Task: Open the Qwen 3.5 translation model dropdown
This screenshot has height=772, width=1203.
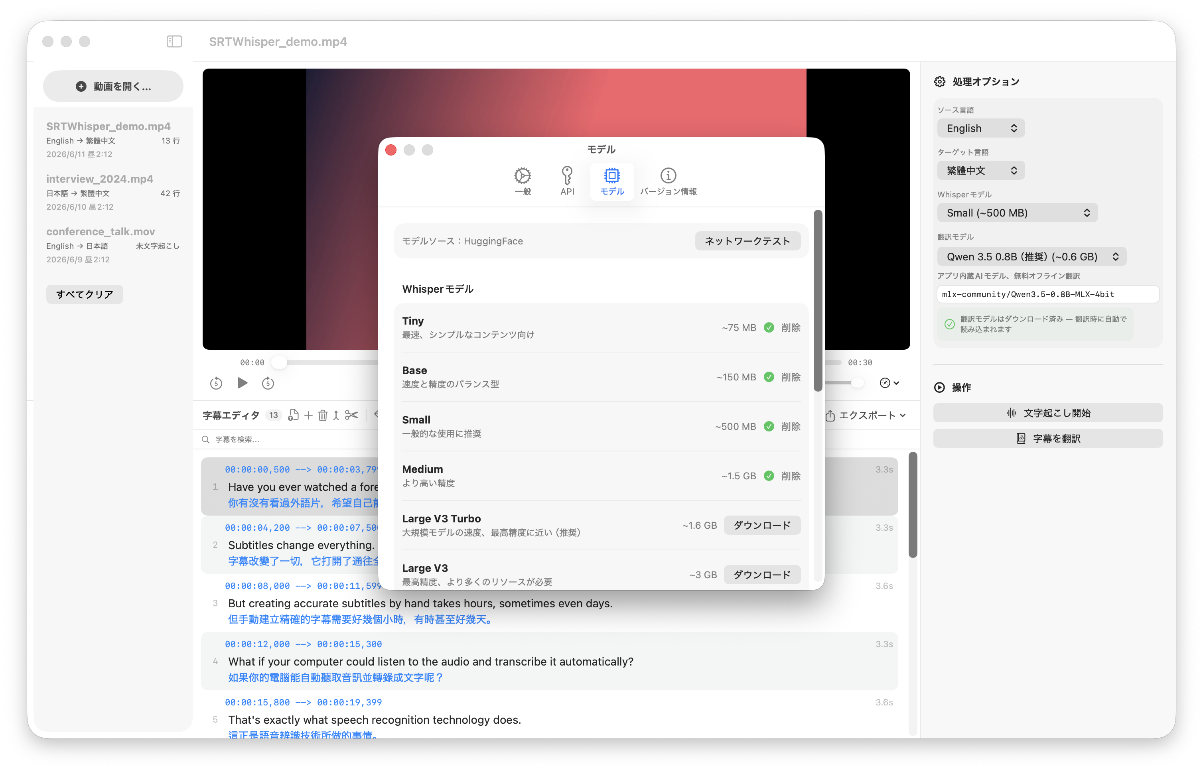Action: coord(1031,257)
